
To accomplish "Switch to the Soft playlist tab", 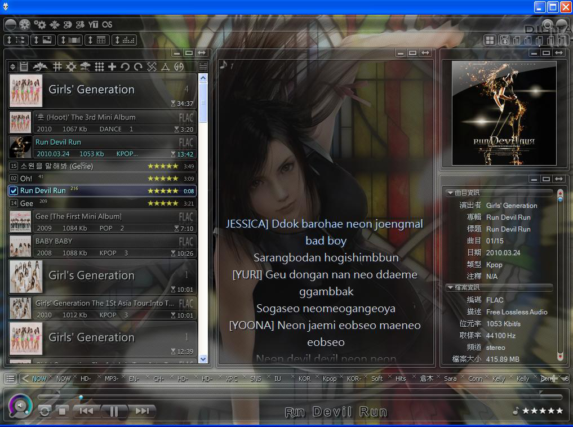I will tap(377, 379).
